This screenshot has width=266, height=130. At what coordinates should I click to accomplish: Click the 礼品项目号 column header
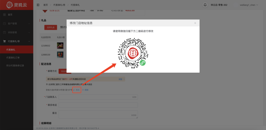[46, 37]
